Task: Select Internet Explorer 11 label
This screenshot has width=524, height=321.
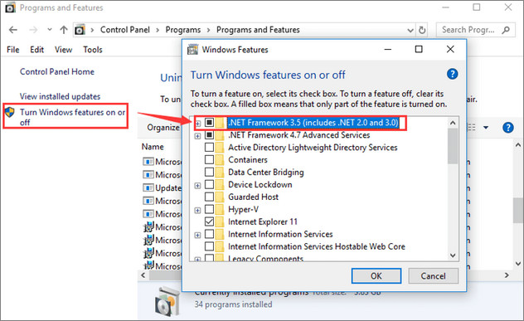Action: tap(263, 221)
